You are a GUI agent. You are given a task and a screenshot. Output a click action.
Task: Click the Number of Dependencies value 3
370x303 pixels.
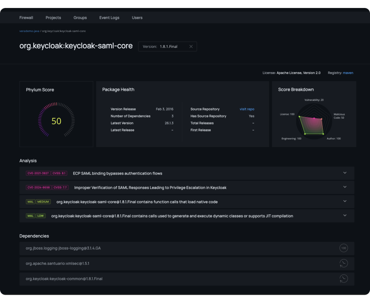(172, 116)
